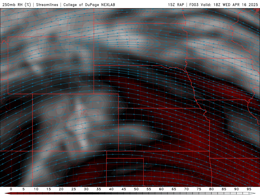
Task: Click the colorbar label "40"
Action: (x=111, y=189)
